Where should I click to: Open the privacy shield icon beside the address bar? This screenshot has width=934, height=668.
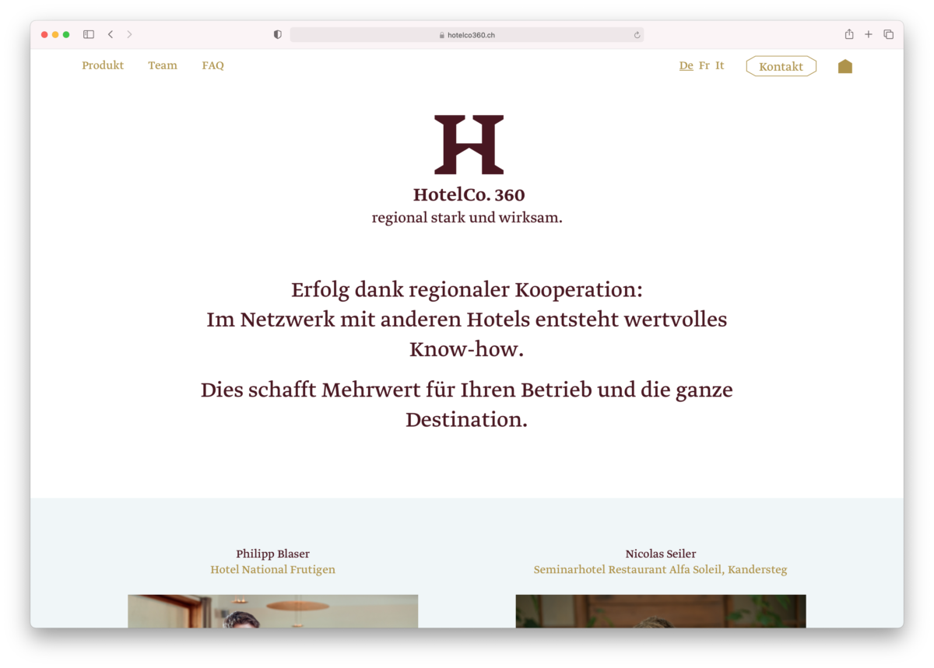coord(278,34)
